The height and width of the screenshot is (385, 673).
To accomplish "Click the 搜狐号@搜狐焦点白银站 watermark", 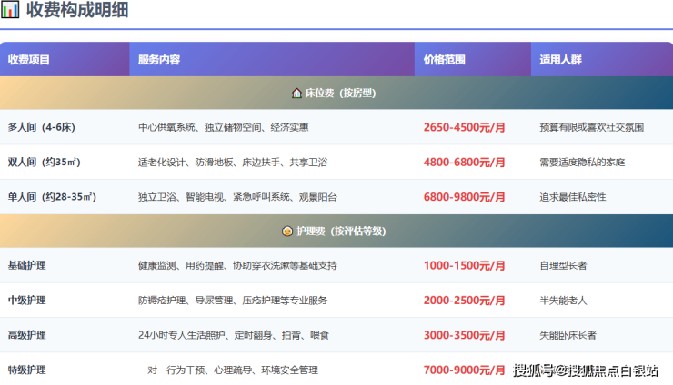I will pos(586,370).
